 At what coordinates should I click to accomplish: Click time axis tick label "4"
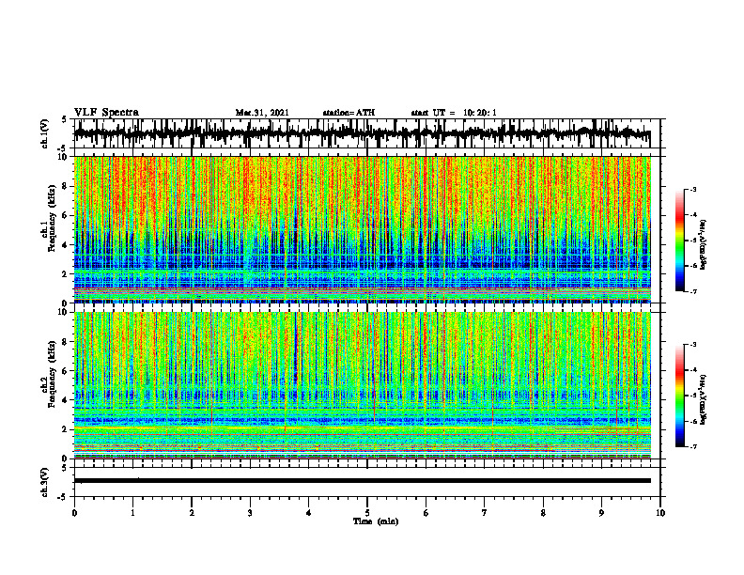coord(308,513)
